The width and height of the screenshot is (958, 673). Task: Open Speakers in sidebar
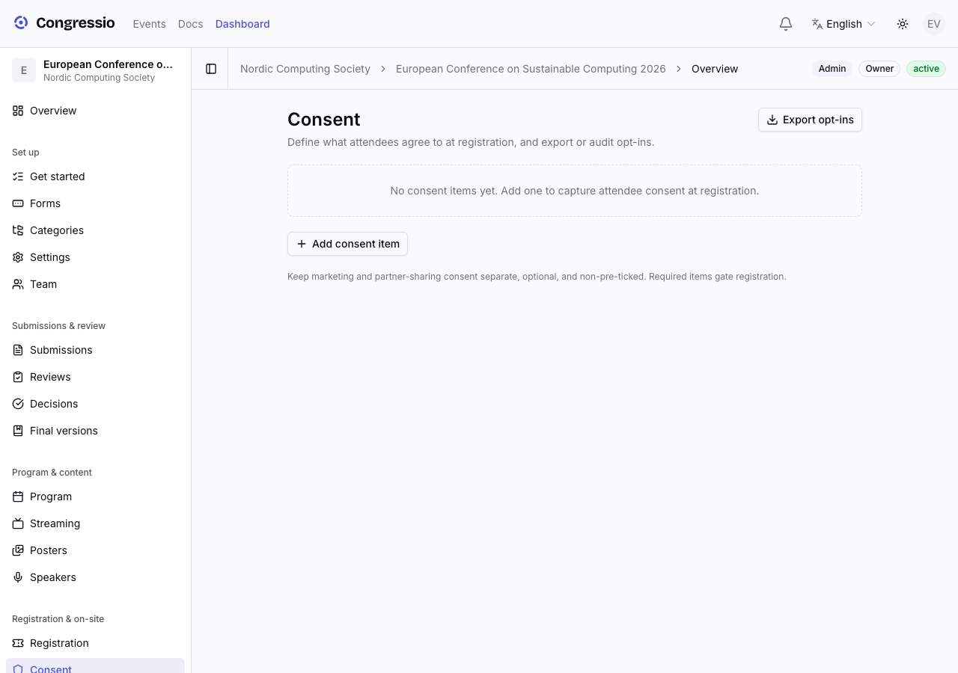pyautogui.click(x=95, y=577)
